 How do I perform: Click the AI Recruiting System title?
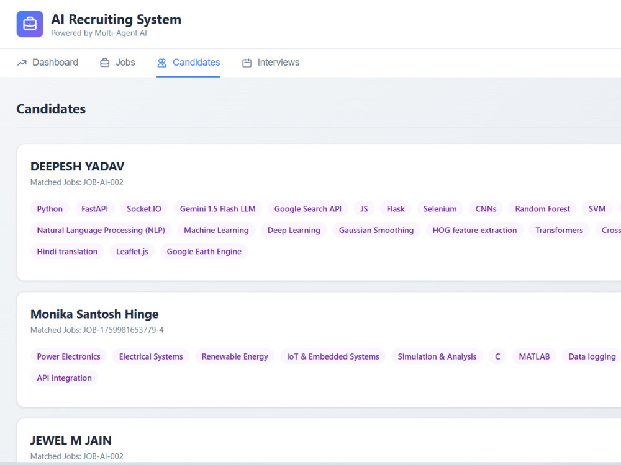[116, 19]
